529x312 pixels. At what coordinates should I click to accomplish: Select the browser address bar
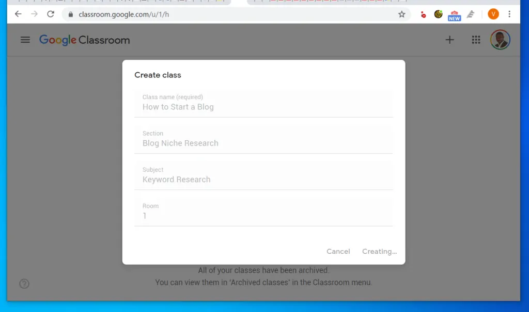[x=207, y=14]
